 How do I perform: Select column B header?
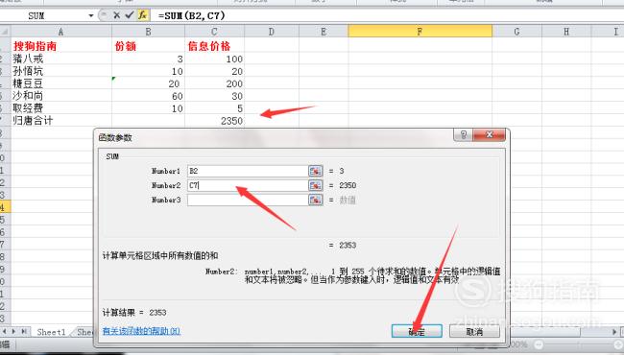148,32
